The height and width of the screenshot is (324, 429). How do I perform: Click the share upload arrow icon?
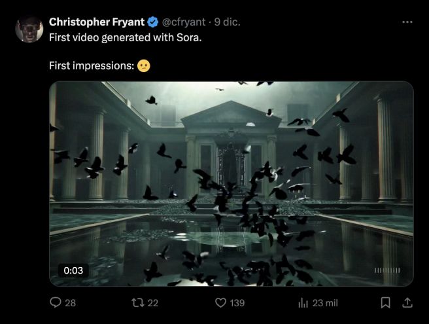pyautogui.click(x=407, y=302)
